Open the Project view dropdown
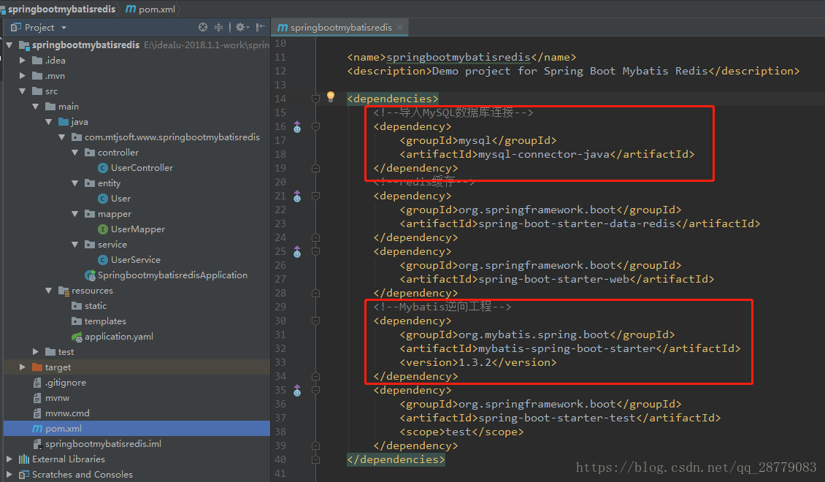Image resolution: width=825 pixels, height=482 pixels. (64, 27)
